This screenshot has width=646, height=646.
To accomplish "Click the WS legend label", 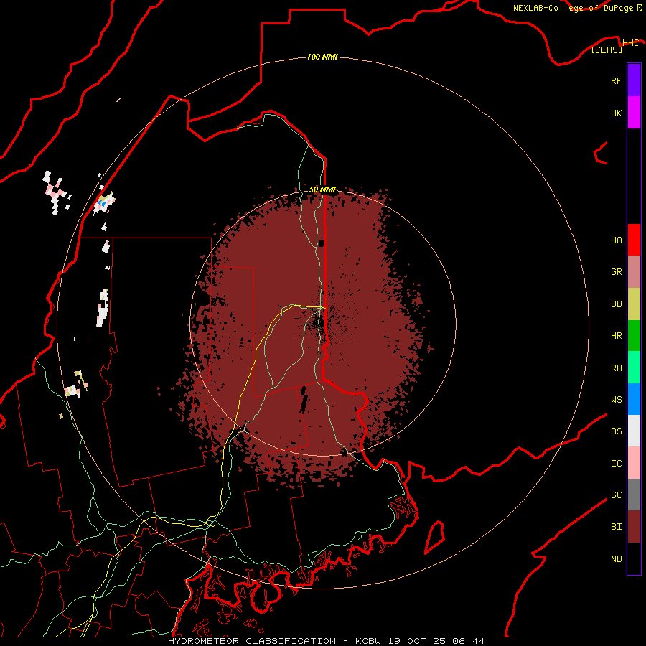I will [x=616, y=400].
